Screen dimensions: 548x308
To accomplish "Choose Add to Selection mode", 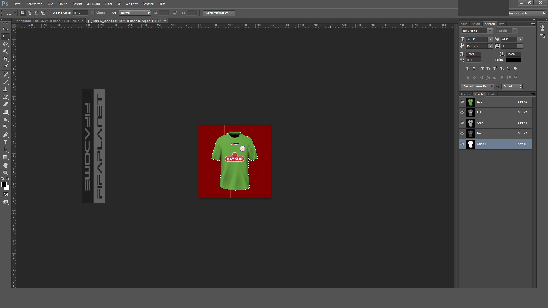I will click(x=29, y=13).
